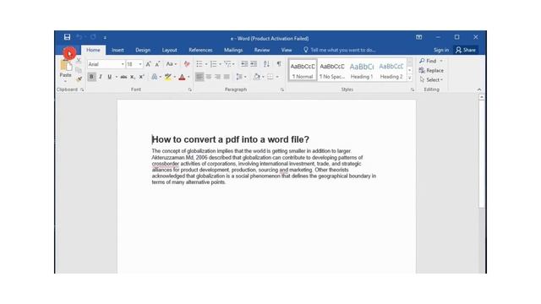Toggle Show/Hide paragraph marks
541x304 pixels.
click(279, 64)
